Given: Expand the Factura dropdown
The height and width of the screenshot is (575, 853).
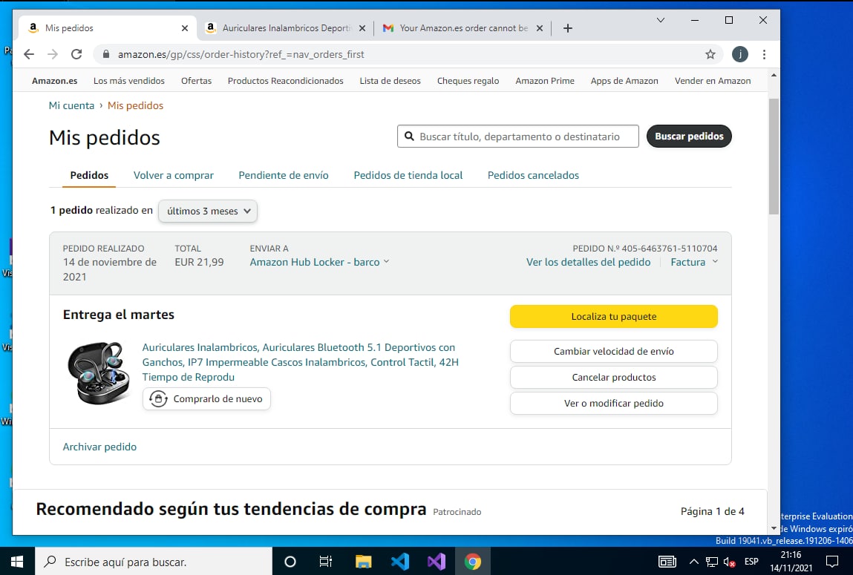Looking at the screenshot, I should (694, 262).
